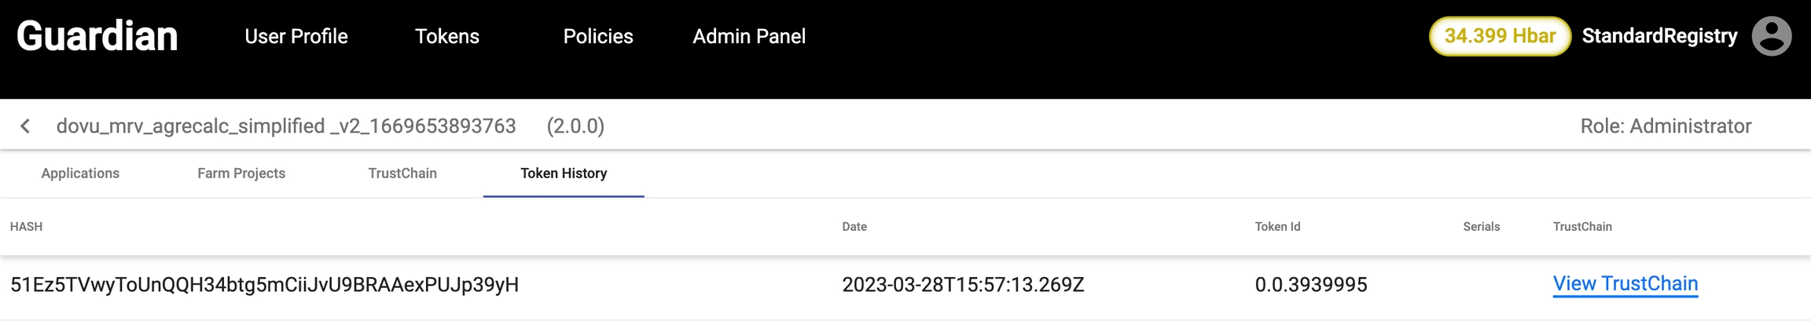The image size is (1811, 321).
Task: Open the User Profile menu
Action: pos(296,36)
